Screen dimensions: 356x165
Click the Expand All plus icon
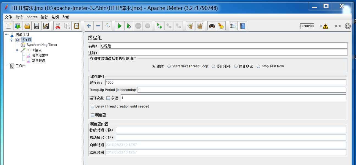coord(89,26)
